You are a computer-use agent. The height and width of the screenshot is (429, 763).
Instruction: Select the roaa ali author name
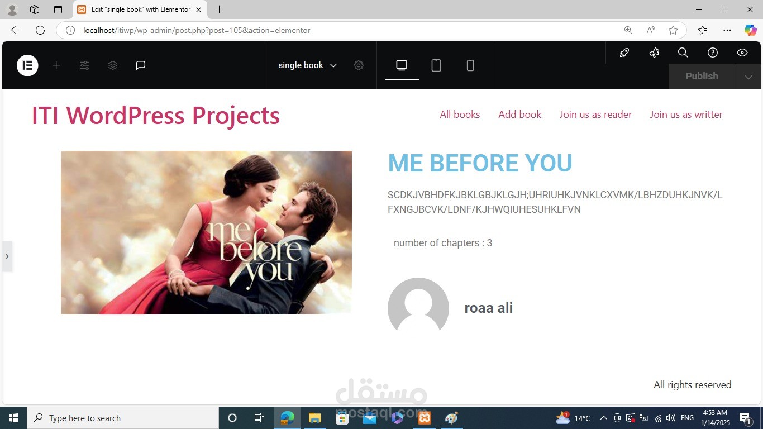(489, 308)
